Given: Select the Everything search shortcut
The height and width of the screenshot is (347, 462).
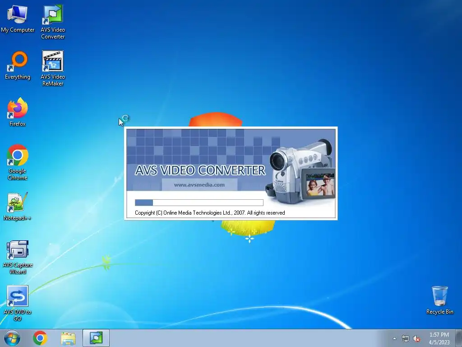Looking at the screenshot, I should coord(18,66).
